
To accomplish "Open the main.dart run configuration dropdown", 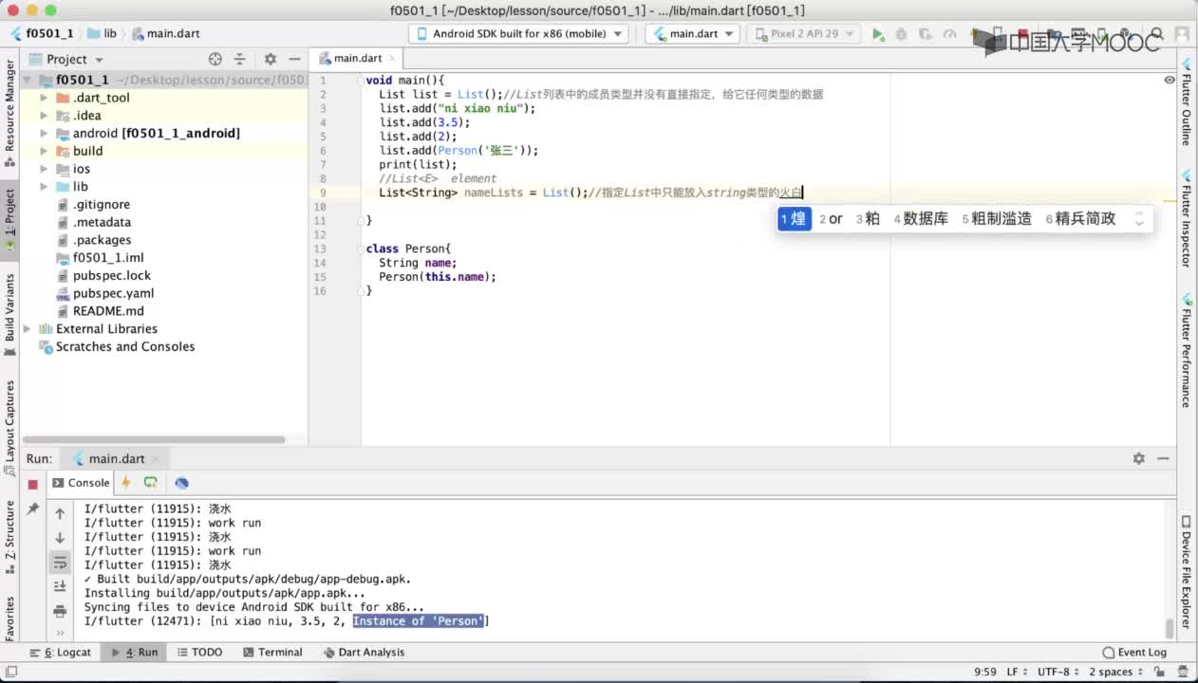I will pyautogui.click(x=693, y=34).
